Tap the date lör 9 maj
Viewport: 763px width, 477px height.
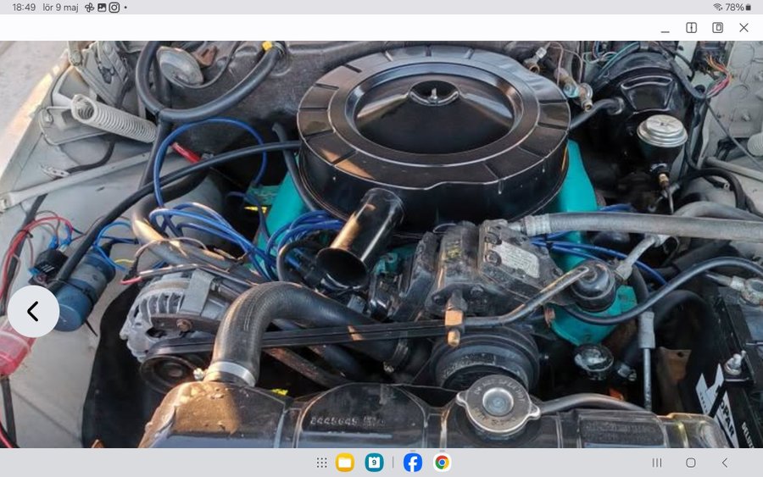pos(60,8)
